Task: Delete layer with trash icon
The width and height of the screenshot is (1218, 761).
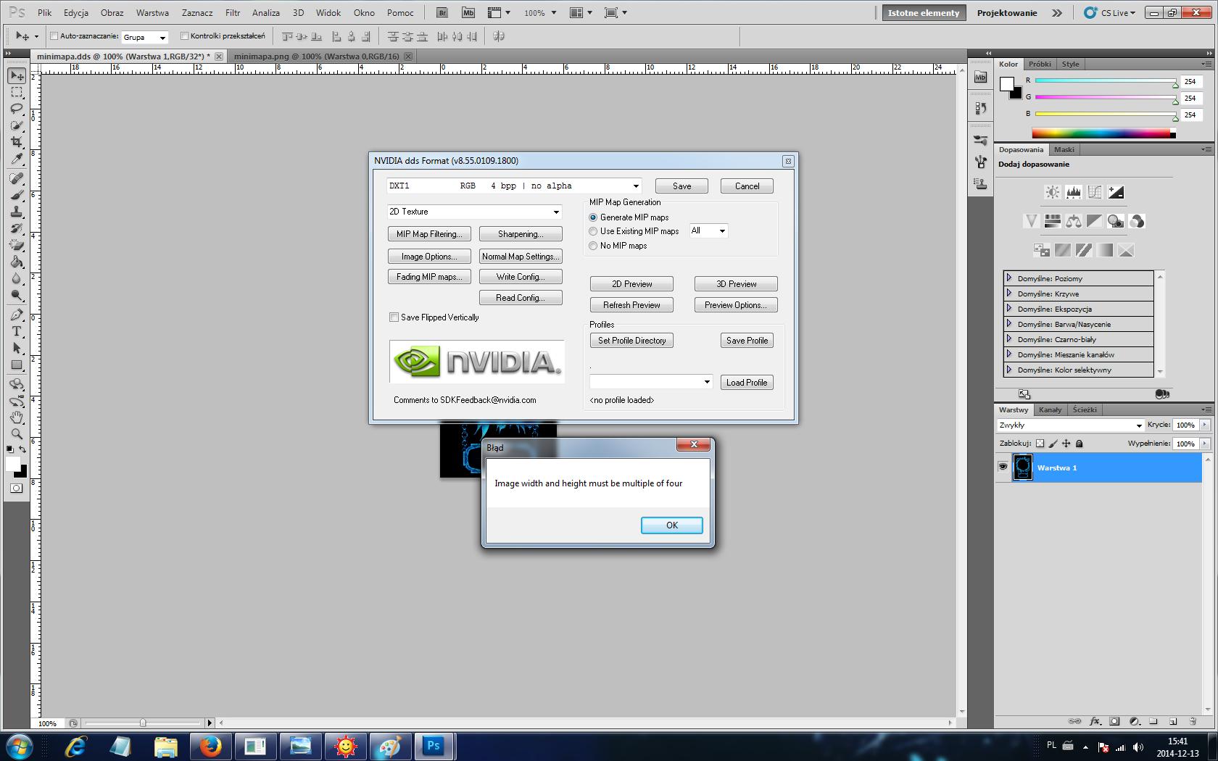Action: click(1193, 721)
